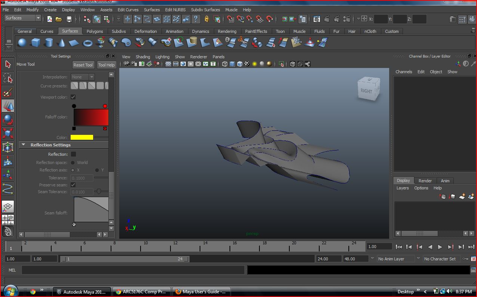Screen dimensions: 477x297
Task: Click the Reset Tool button
Action: point(83,65)
